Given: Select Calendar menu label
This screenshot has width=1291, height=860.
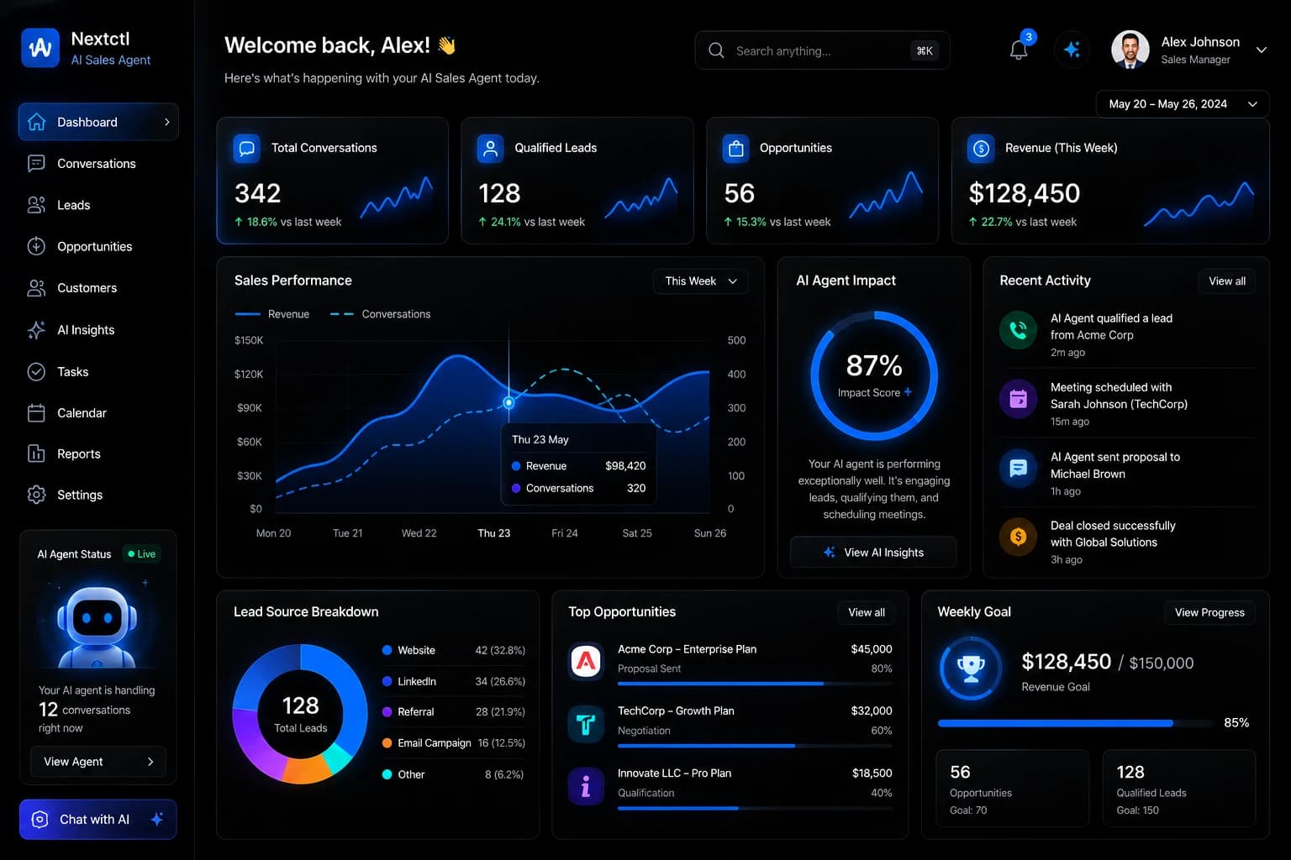Looking at the screenshot, I should tap(82, 413).
